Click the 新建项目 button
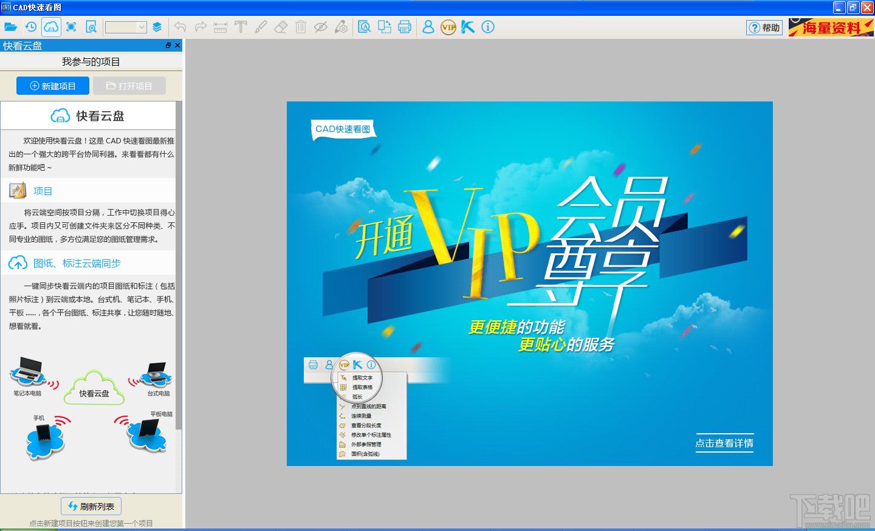The height and width of the screenshot is (531, 875). [x=53, y=86]
